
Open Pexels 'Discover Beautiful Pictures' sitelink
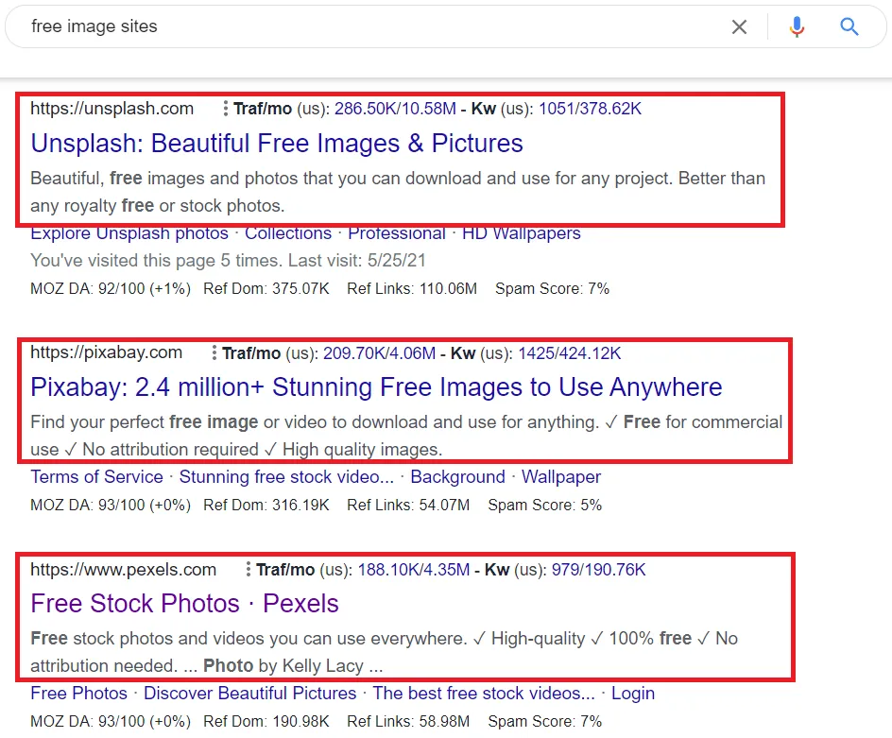pyautogui.click(x=249, y=694)
